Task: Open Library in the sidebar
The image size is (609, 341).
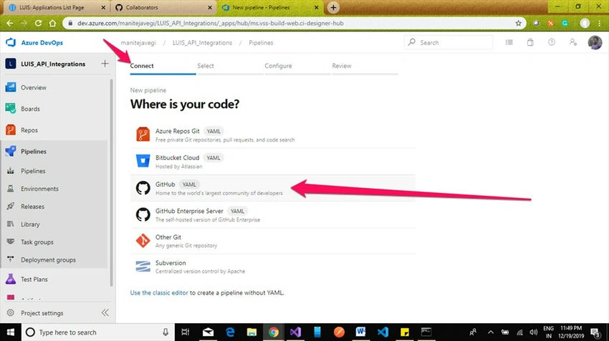Action: point(30,224)
